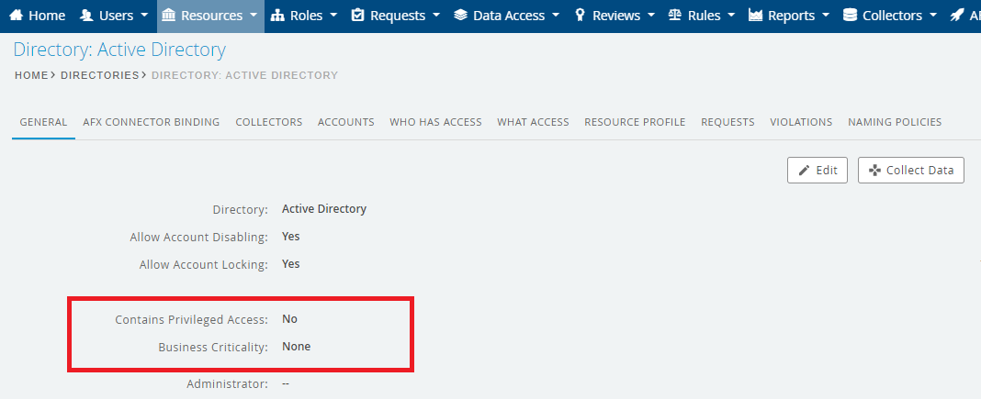Open the Who Has Access tab
This screenshot has width=981, height=399.
click(435, 122)
